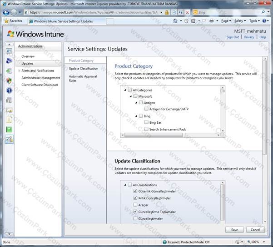Click the Home icon in command bar

click(x=175, y=21)
